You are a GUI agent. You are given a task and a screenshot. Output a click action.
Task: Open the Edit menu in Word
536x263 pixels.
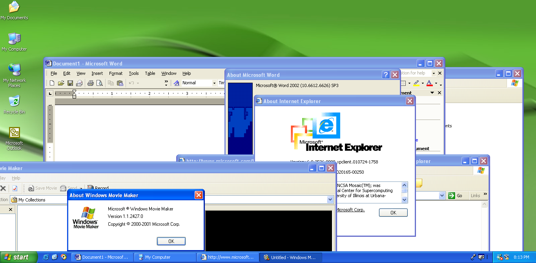point(67,73)
